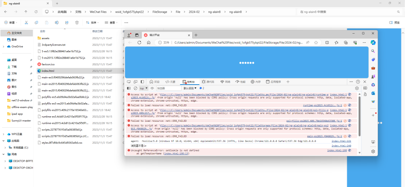Open Edge profile avatar

coord(129,35)
